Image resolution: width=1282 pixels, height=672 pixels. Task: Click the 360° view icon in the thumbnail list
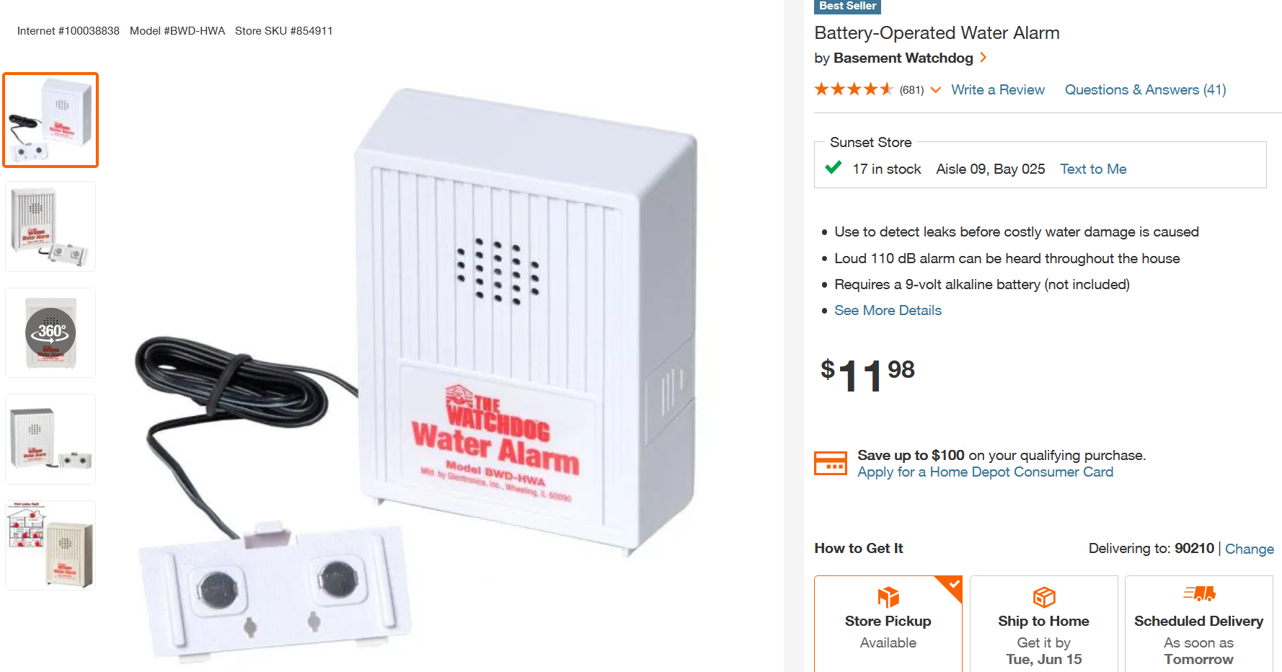click(50, 332)
